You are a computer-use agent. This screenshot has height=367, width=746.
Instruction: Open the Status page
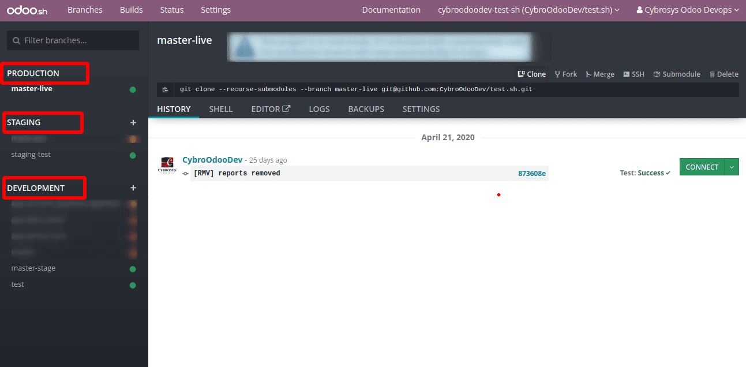pos(172,10)
